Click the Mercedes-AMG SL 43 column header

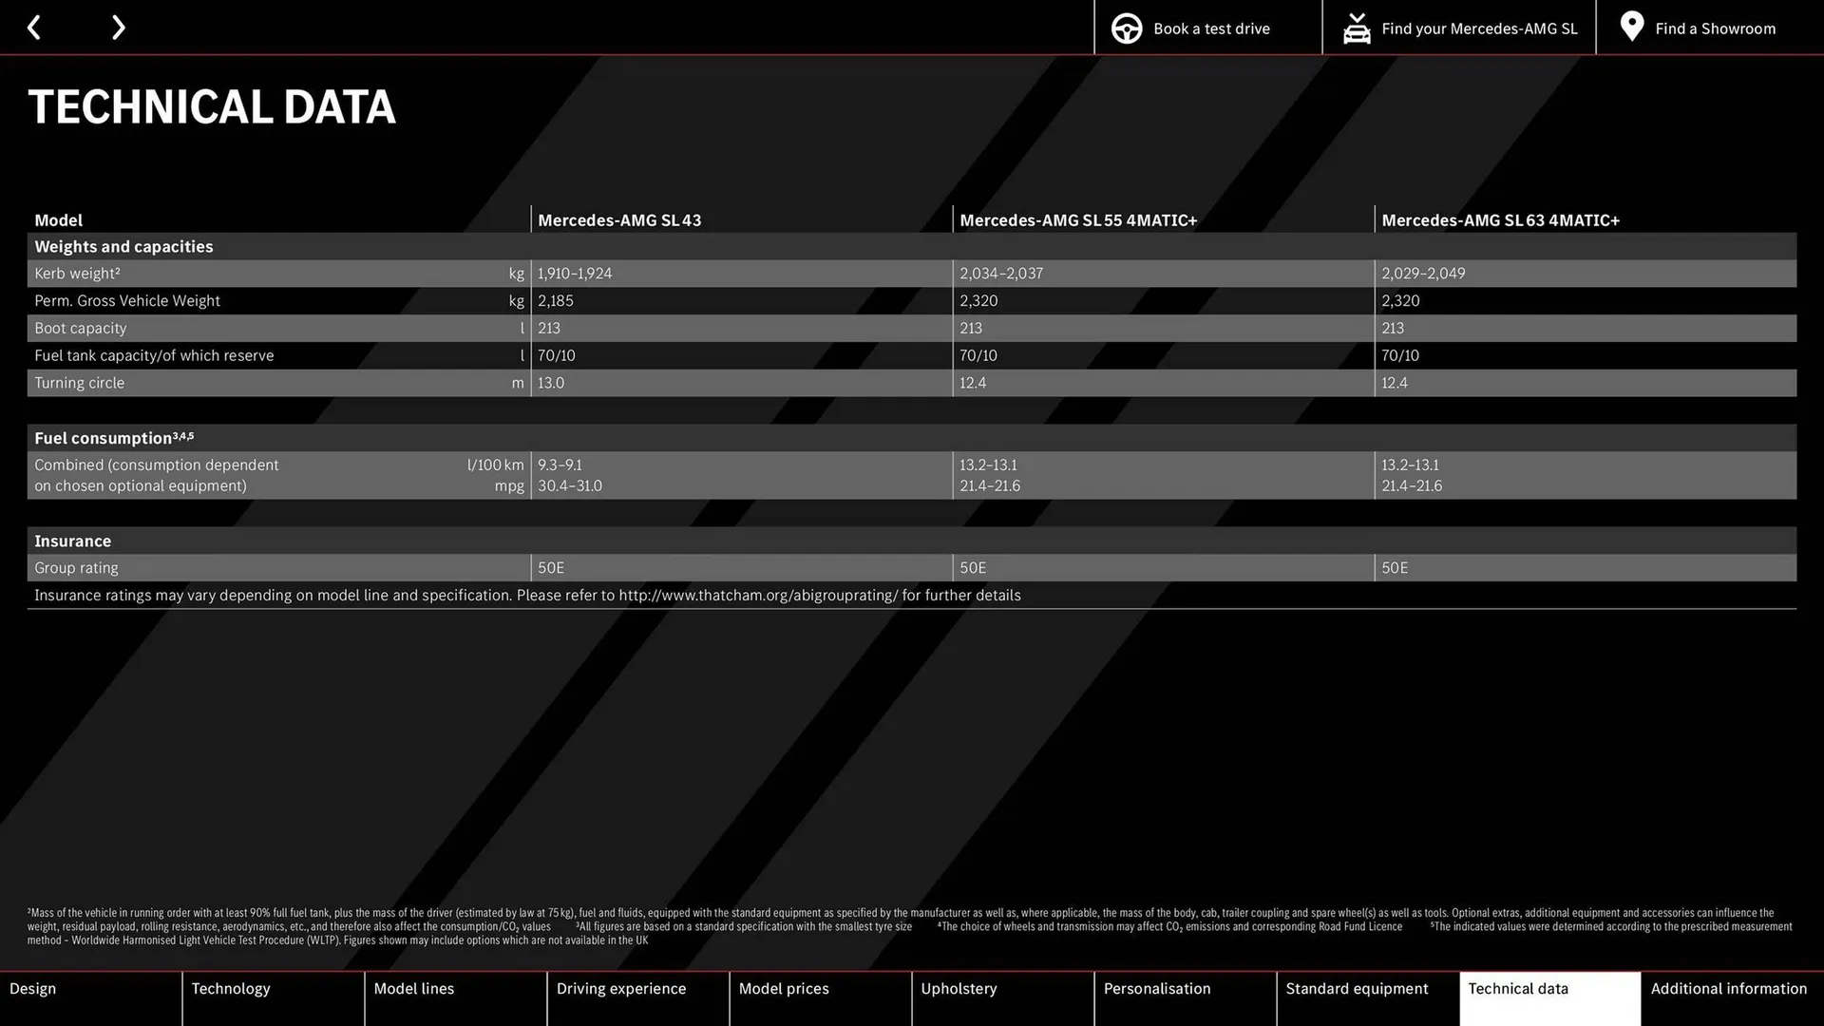tap(618, 219)
